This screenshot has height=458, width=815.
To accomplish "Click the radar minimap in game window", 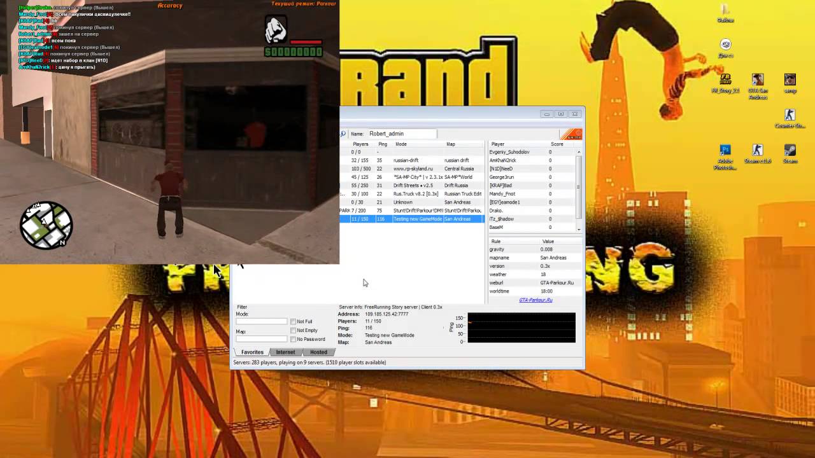I will pyautogui.click(x=46, y=225).
